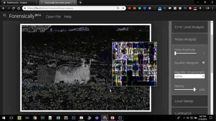Expand the Luminance panel
The width and height of the screenshot is (216, 121).
coord(190,111)
